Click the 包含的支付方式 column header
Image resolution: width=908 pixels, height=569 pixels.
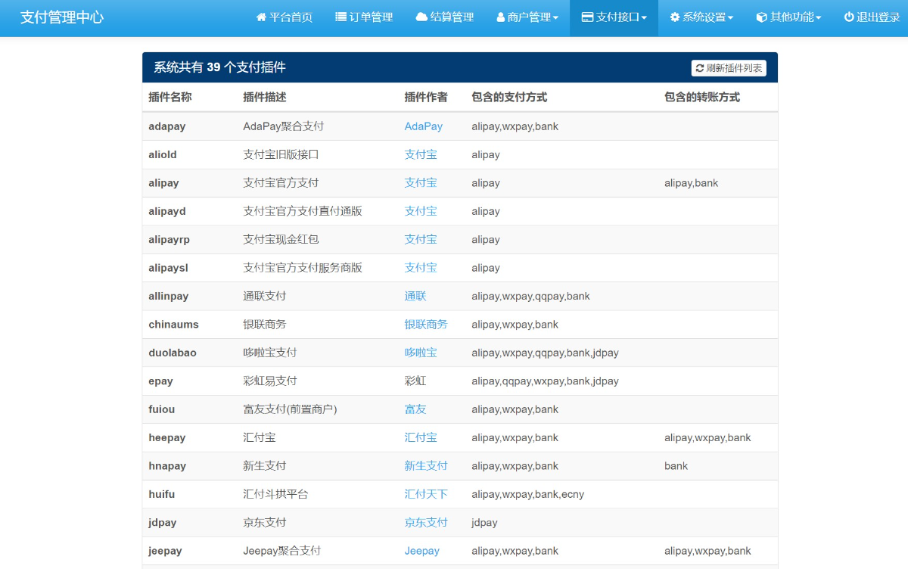tap(509, 97)
